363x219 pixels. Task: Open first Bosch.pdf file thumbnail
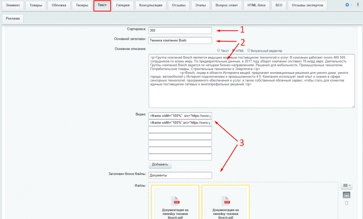coord(175,203)
